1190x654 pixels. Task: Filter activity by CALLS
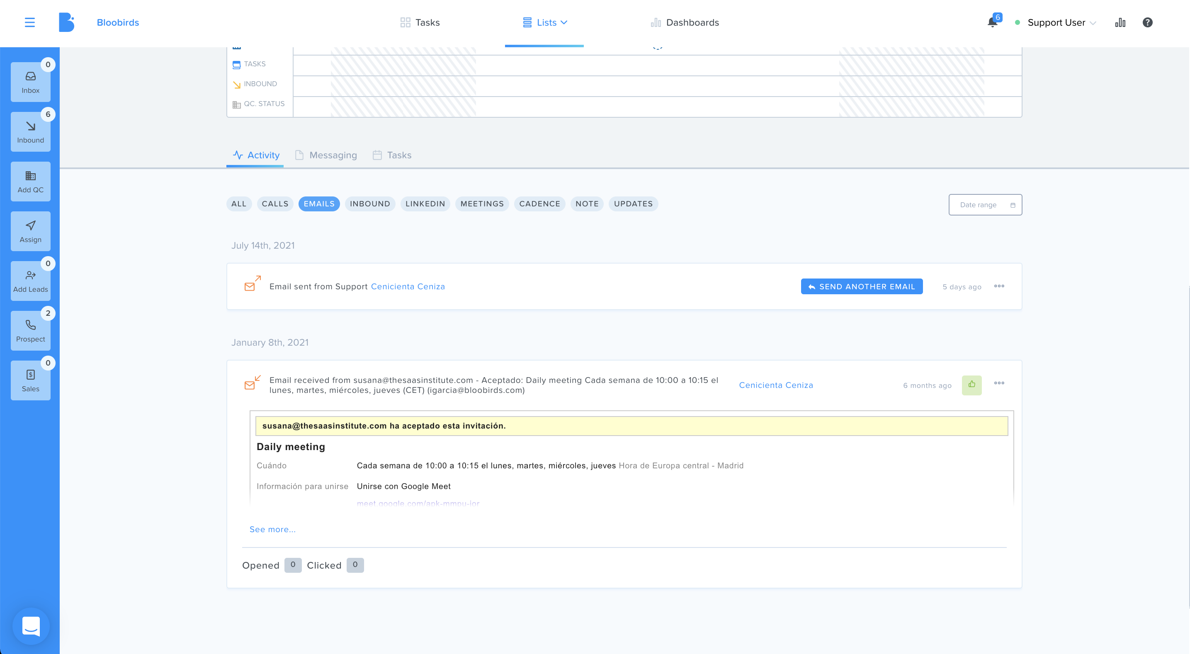coord(275,203)
